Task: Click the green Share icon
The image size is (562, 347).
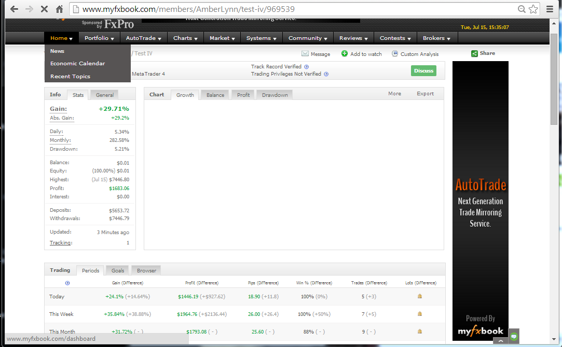Action: click(x=474, y=53)
